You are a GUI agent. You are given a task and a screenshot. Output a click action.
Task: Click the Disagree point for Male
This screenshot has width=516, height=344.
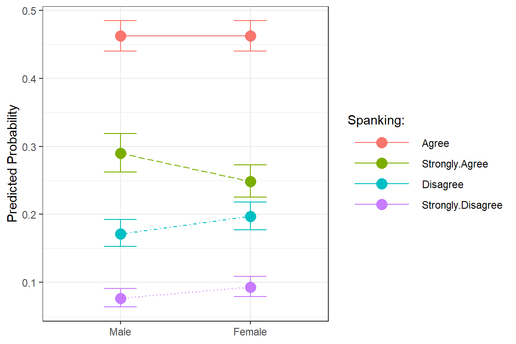120,234
